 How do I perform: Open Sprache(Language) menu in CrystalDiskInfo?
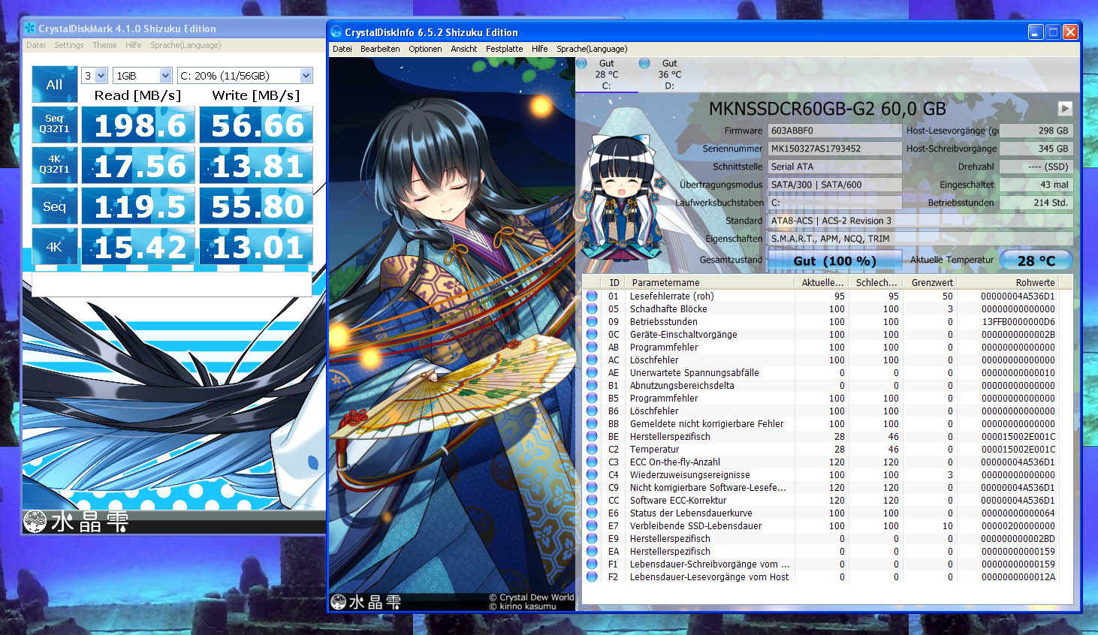tap(592, 49)
